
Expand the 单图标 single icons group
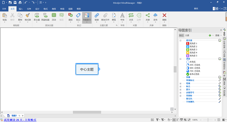pyautogui.click(x=181, y=96)
